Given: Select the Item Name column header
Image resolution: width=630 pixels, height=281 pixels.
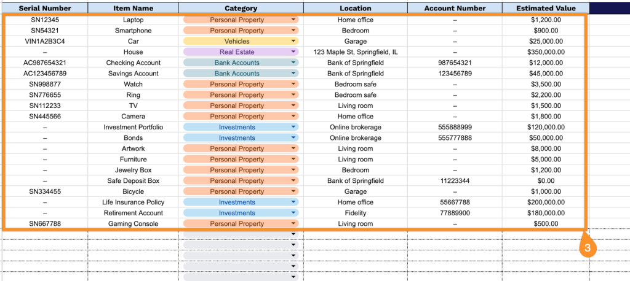Looking at the screenshot, I should 134,8.
